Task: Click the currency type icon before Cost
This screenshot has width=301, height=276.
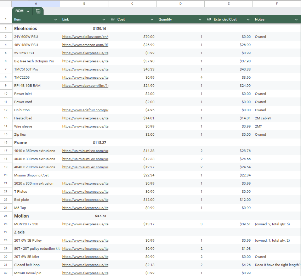Action: tap(113, 19)
